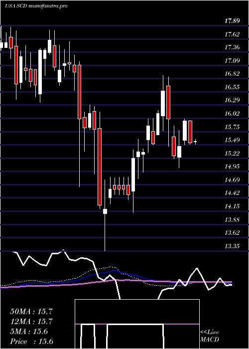Click the 17.09 price axis label
The width and height of the screenshot is (249, 349).
tap(232, 60)
